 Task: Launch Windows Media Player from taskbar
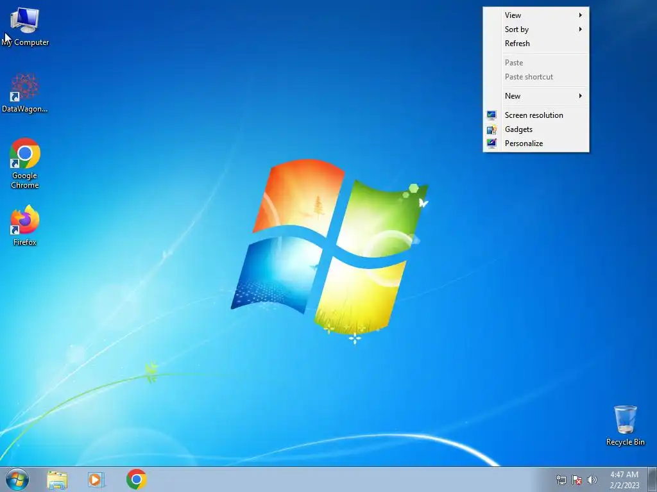(x=96, y=479)
